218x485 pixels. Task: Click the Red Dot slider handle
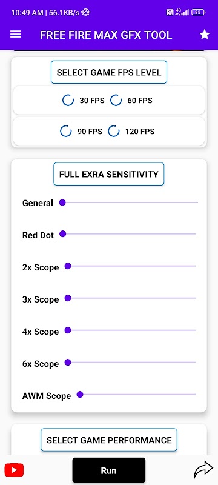click(x=63, y=234)
